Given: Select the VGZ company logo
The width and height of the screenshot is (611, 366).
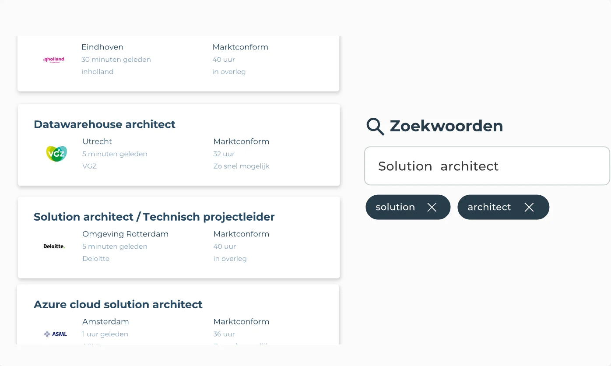Looking at the screenshot, I should coord(56,153).
